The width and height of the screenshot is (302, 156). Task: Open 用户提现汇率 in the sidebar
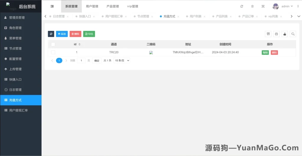21,110
